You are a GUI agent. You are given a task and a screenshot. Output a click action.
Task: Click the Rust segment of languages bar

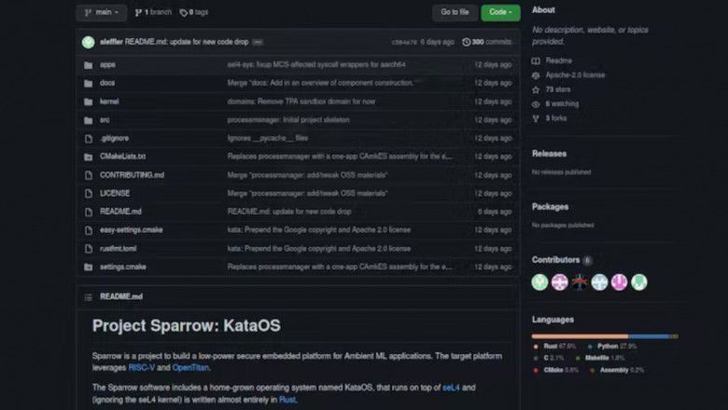[x=579, y=336]
